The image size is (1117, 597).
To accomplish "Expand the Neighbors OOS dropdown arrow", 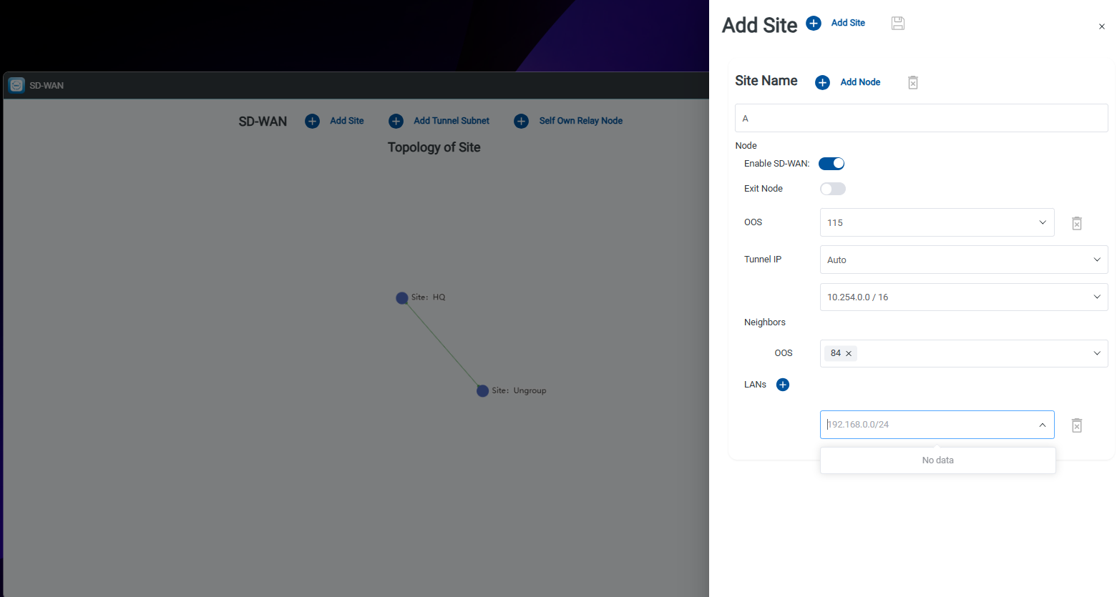I will point(1097,353).
